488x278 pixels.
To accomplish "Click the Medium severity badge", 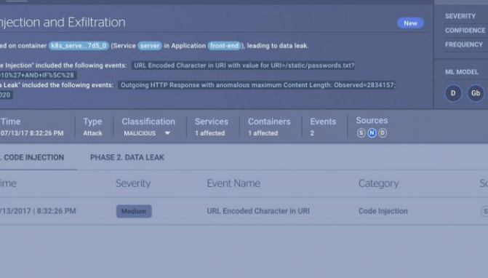I will pyautogui.click(x=134, y=211).
